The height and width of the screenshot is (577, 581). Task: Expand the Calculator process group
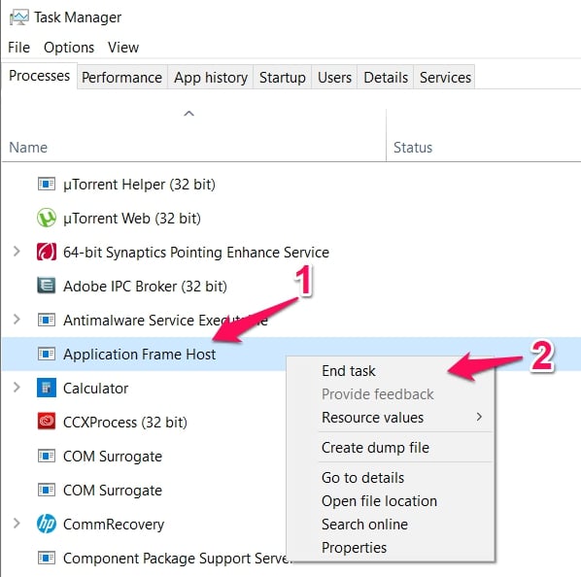coord(17,388)
